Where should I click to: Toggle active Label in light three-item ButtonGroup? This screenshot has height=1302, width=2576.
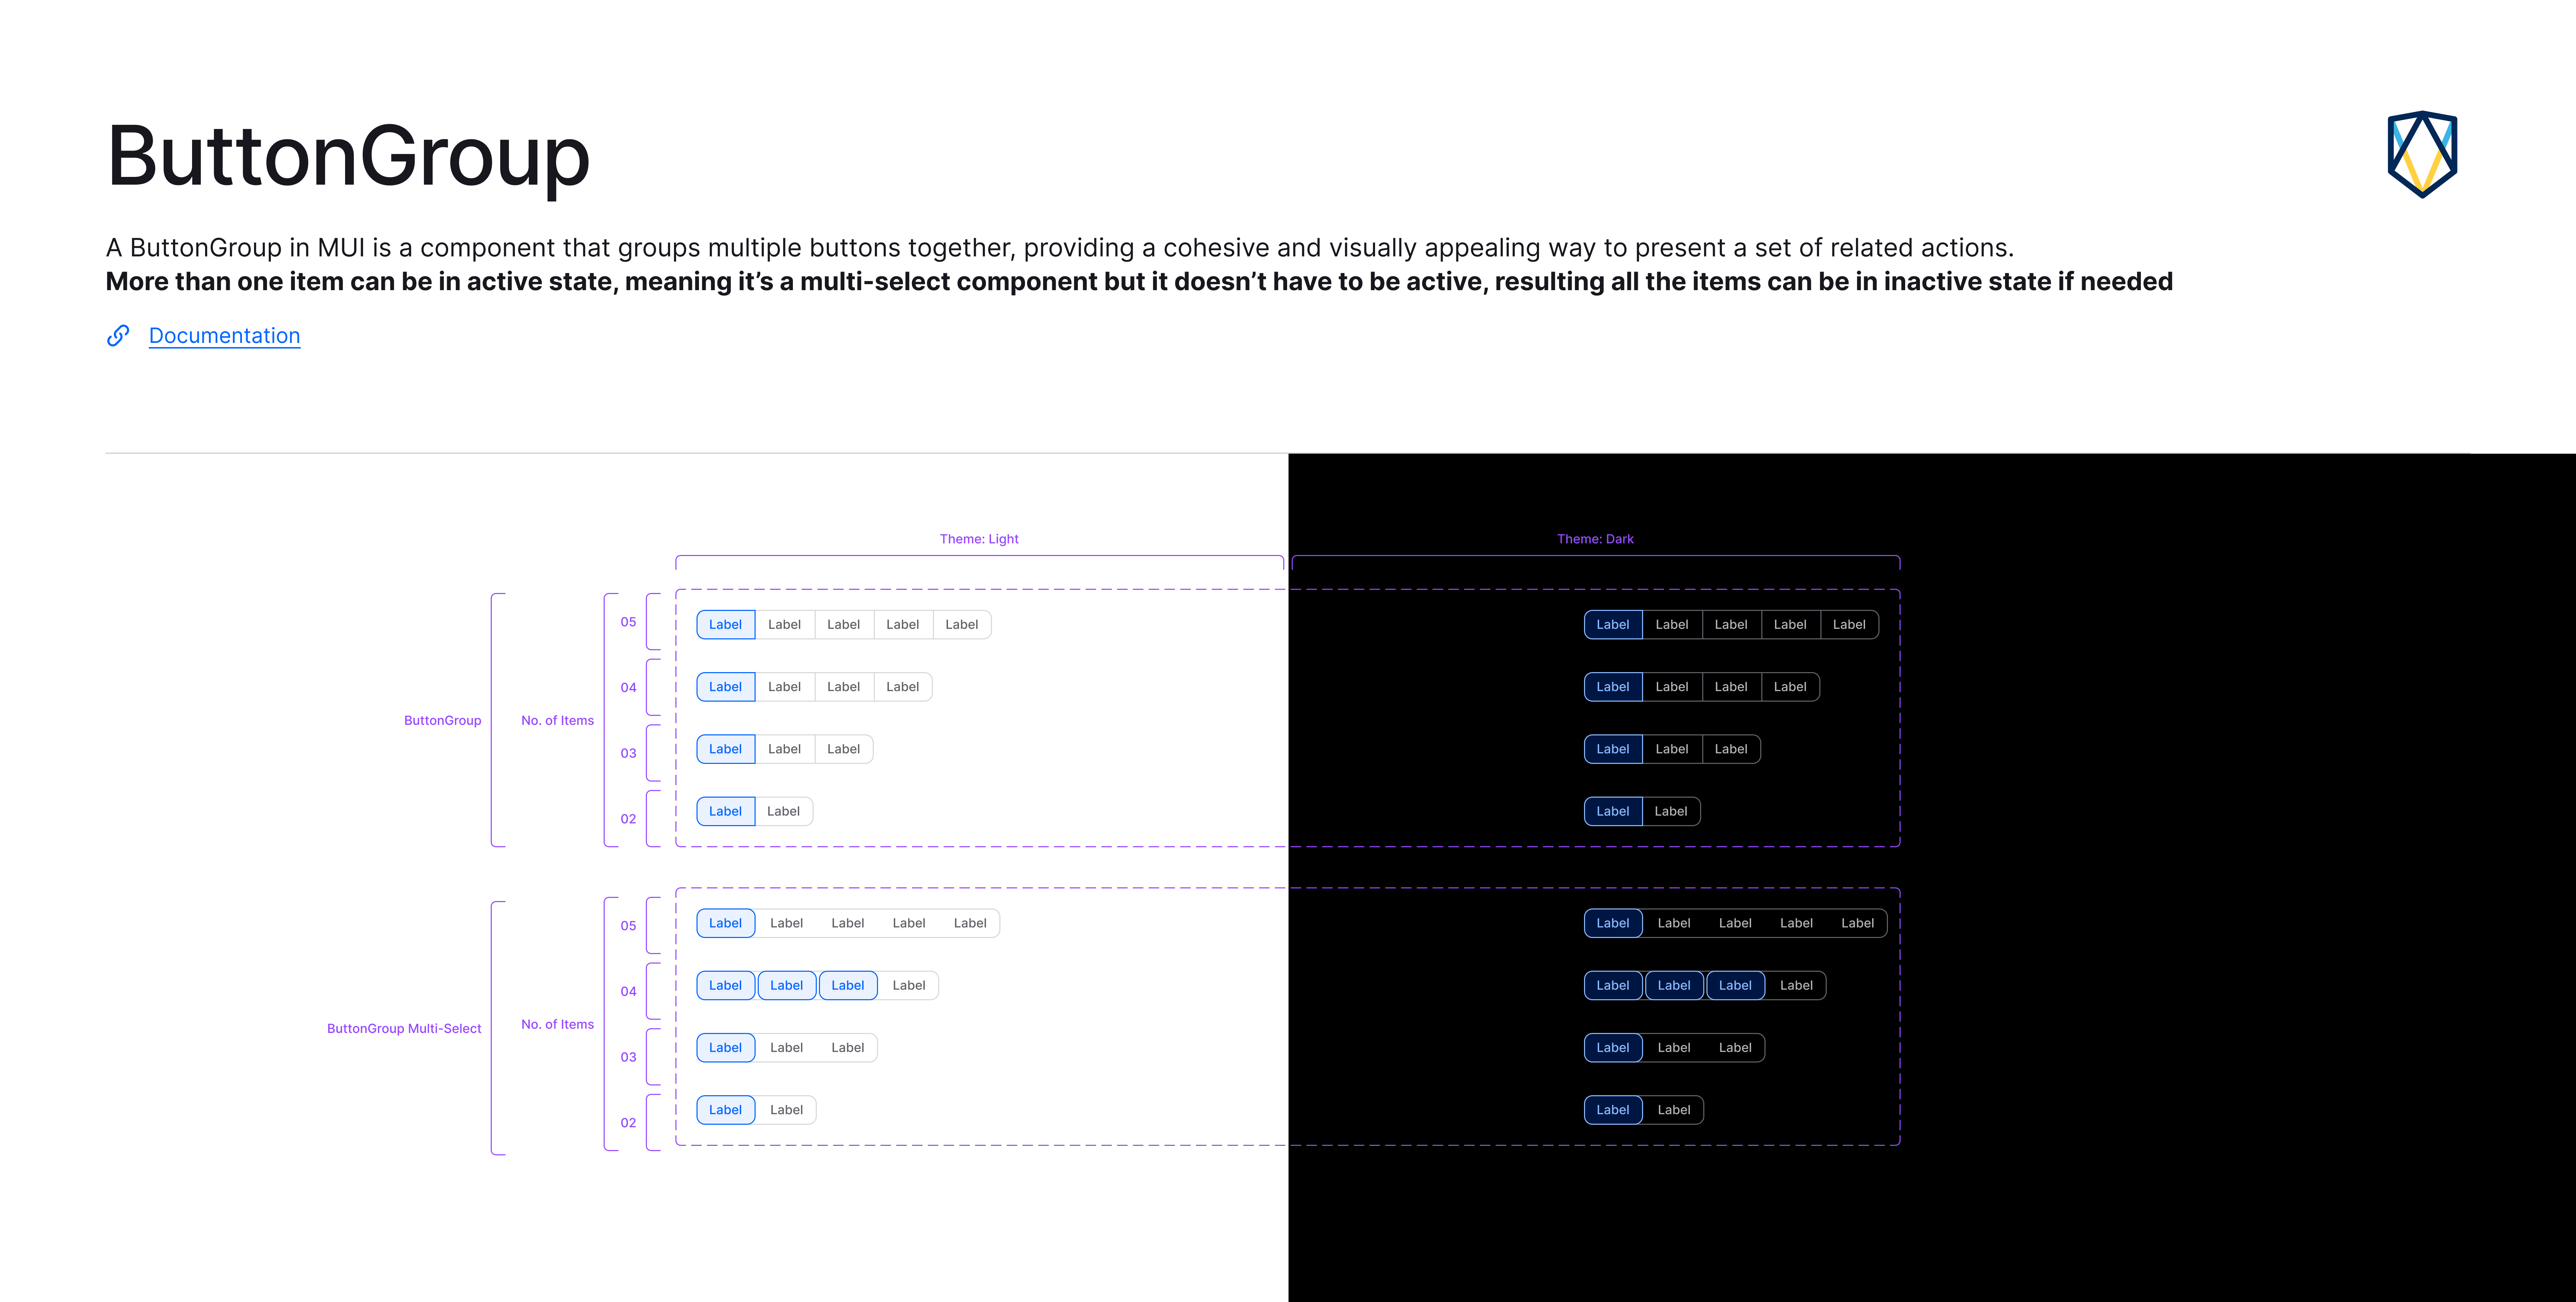(726, 749)
